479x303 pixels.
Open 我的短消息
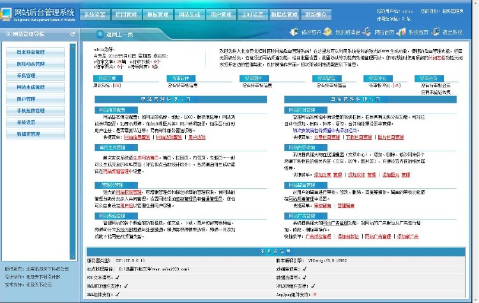(347, 33)
